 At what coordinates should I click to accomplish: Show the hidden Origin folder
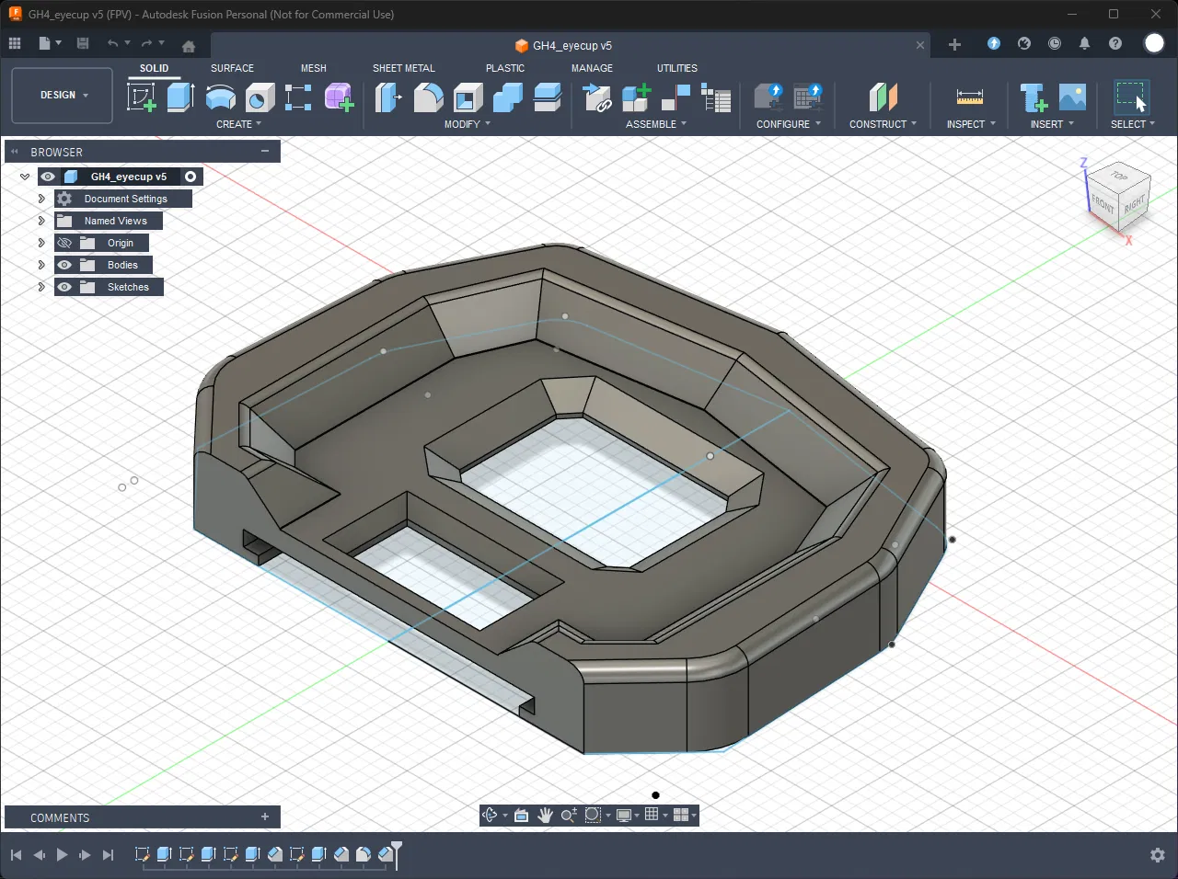[64, 243]
